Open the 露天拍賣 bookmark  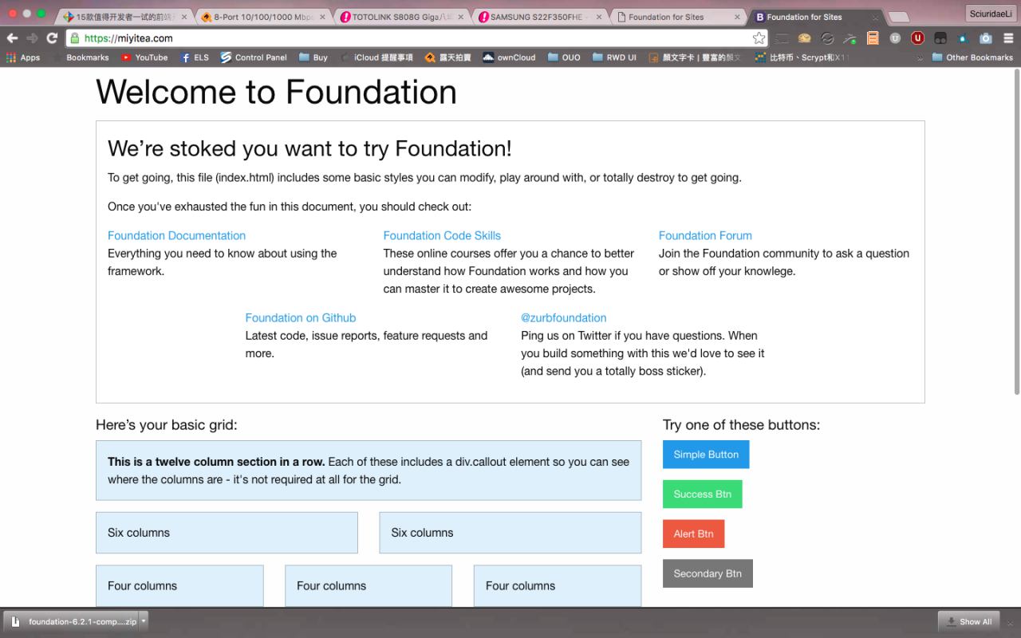point(447,57)
